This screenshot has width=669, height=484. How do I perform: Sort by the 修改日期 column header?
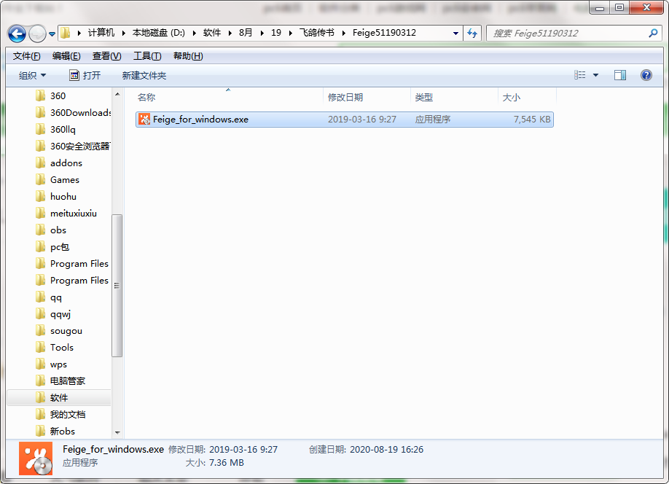point(367,98)
